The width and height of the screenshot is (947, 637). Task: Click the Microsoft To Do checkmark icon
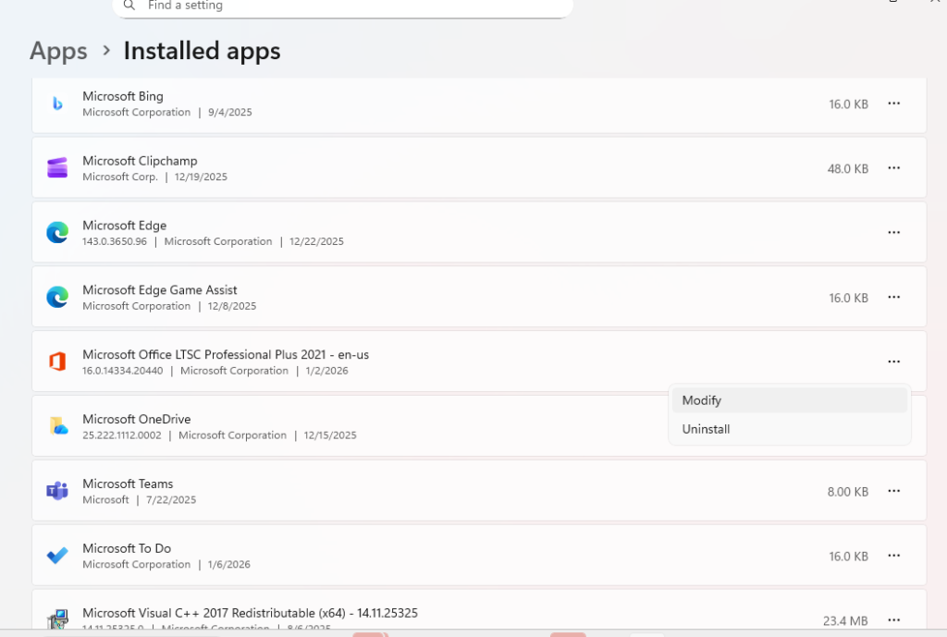click(x=56, y=555)
